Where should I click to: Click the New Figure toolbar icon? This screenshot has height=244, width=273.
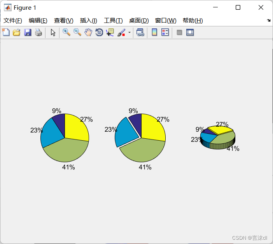[6, 33]
